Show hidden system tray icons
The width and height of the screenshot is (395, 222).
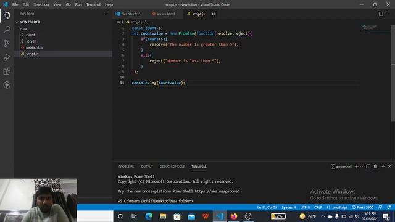coord(323,216)
